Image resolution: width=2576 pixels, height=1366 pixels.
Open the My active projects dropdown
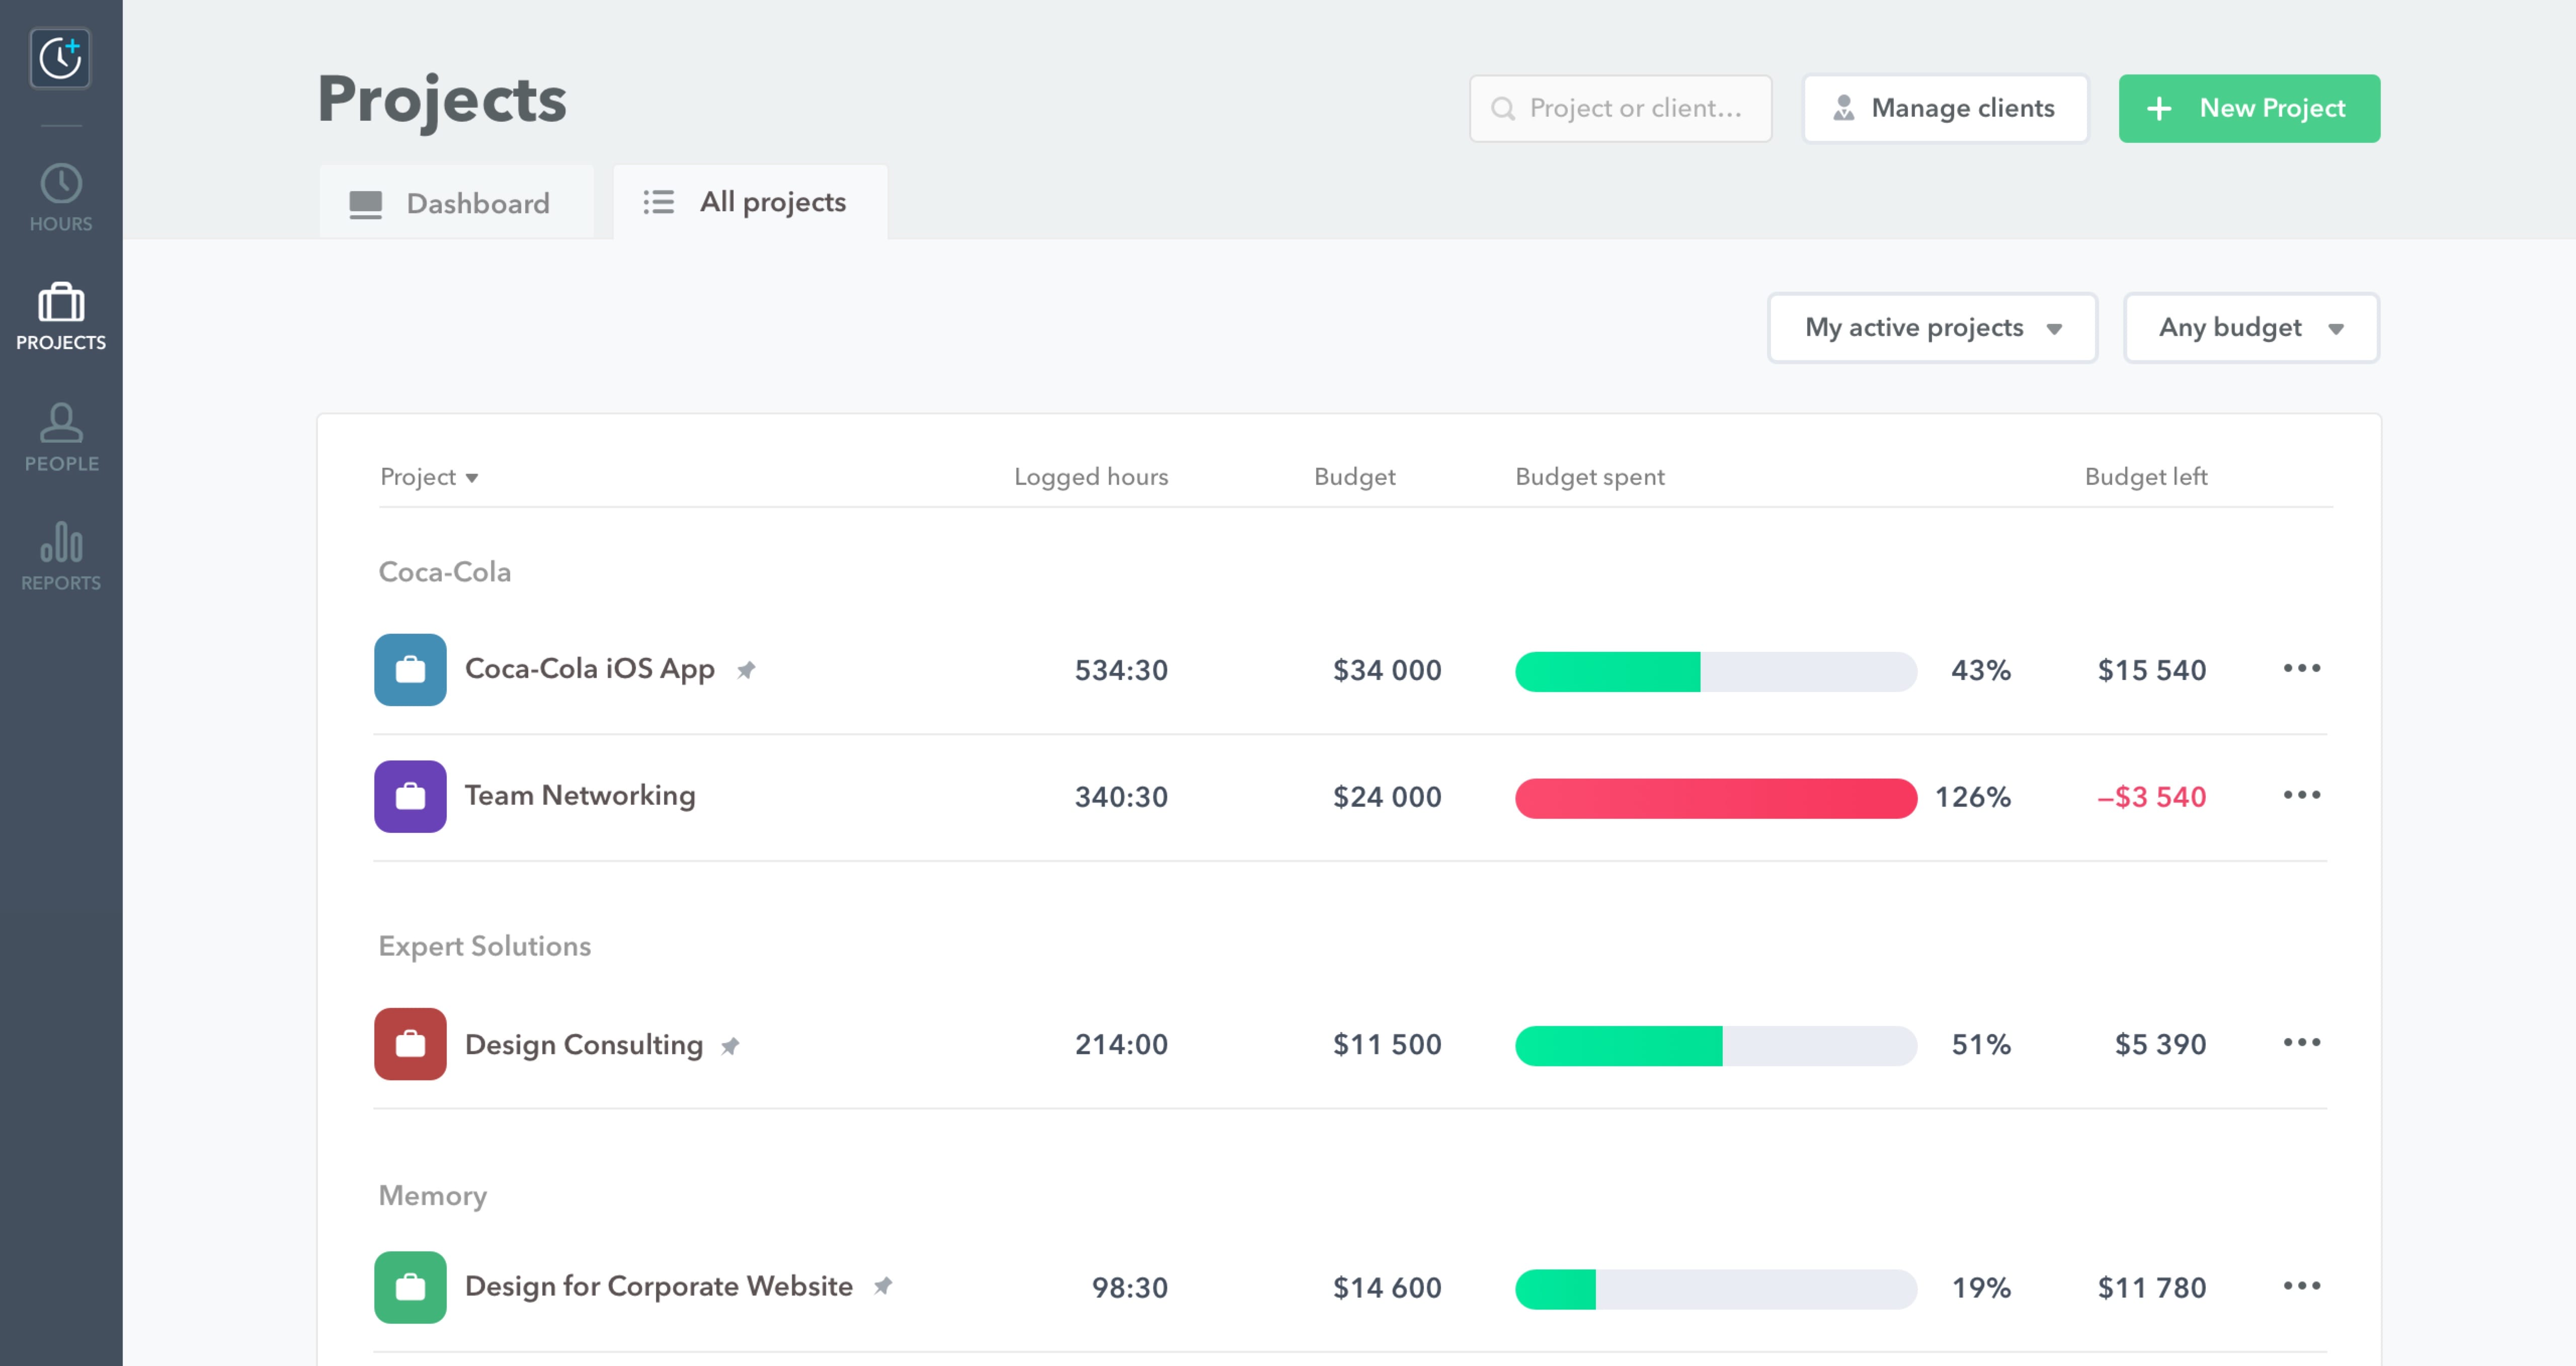(x=1931, y=327)
